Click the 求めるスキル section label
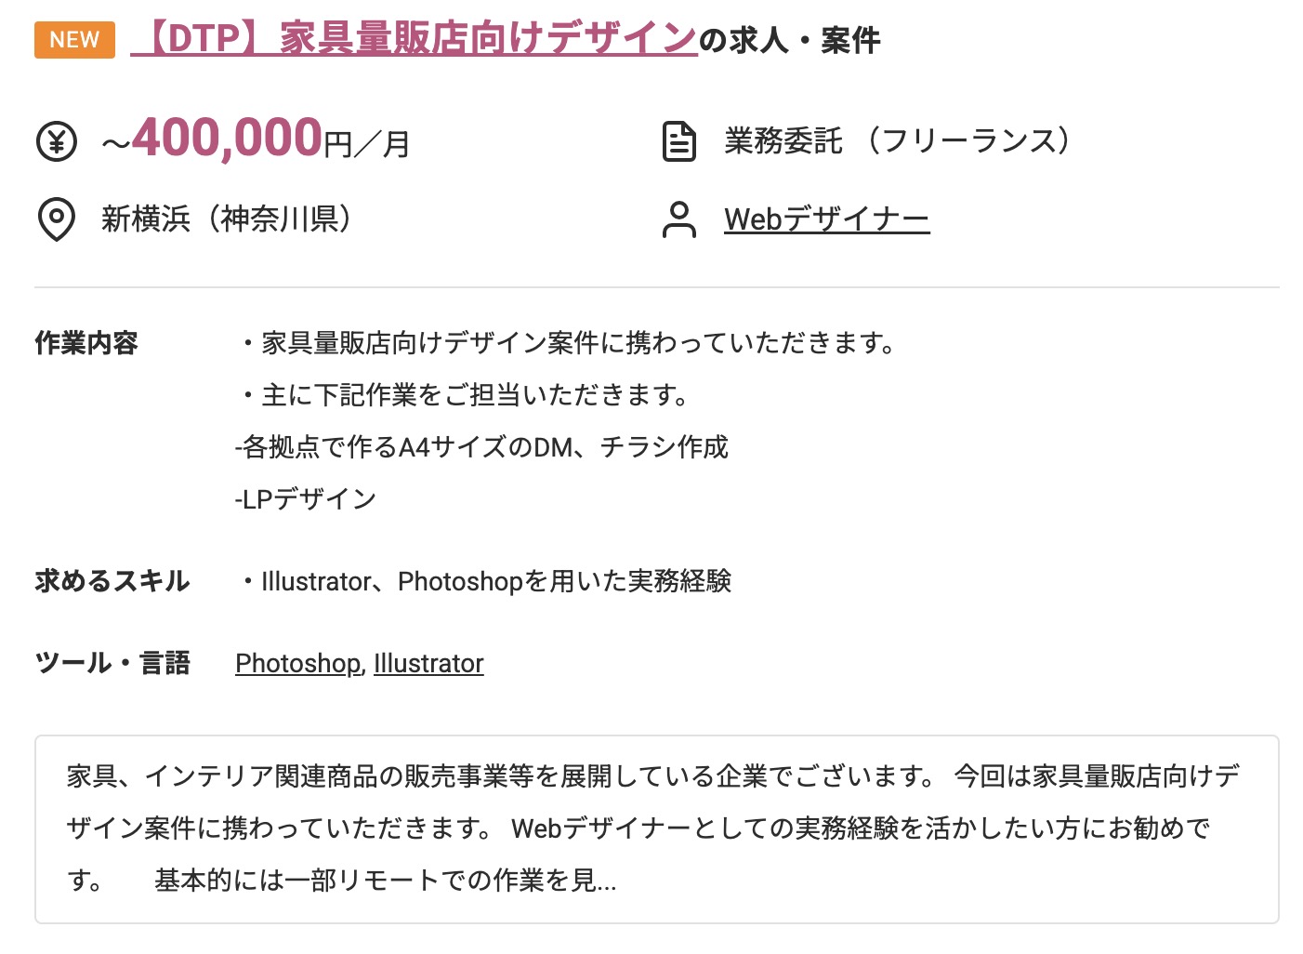Image resolution: width=1303 pixels, height=954 pixels. 112,581
